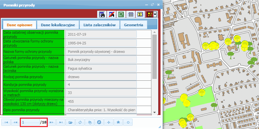Pop out the Pomniki przyrody window
The height and width of the screenshot is (129, 259).
(x=152, y=5)
